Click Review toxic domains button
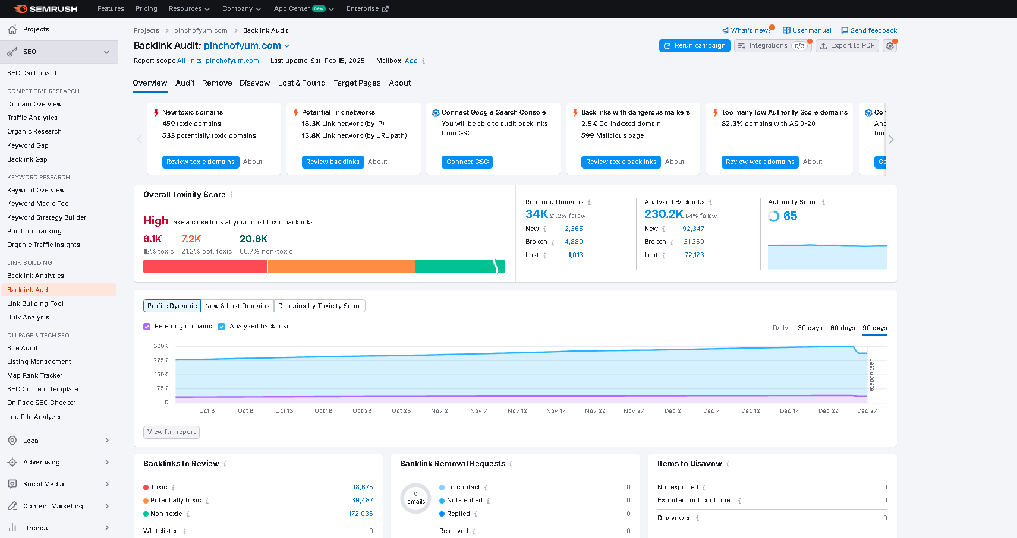The height and width of the screenshot is (538, 1017). tap(200, 162)
